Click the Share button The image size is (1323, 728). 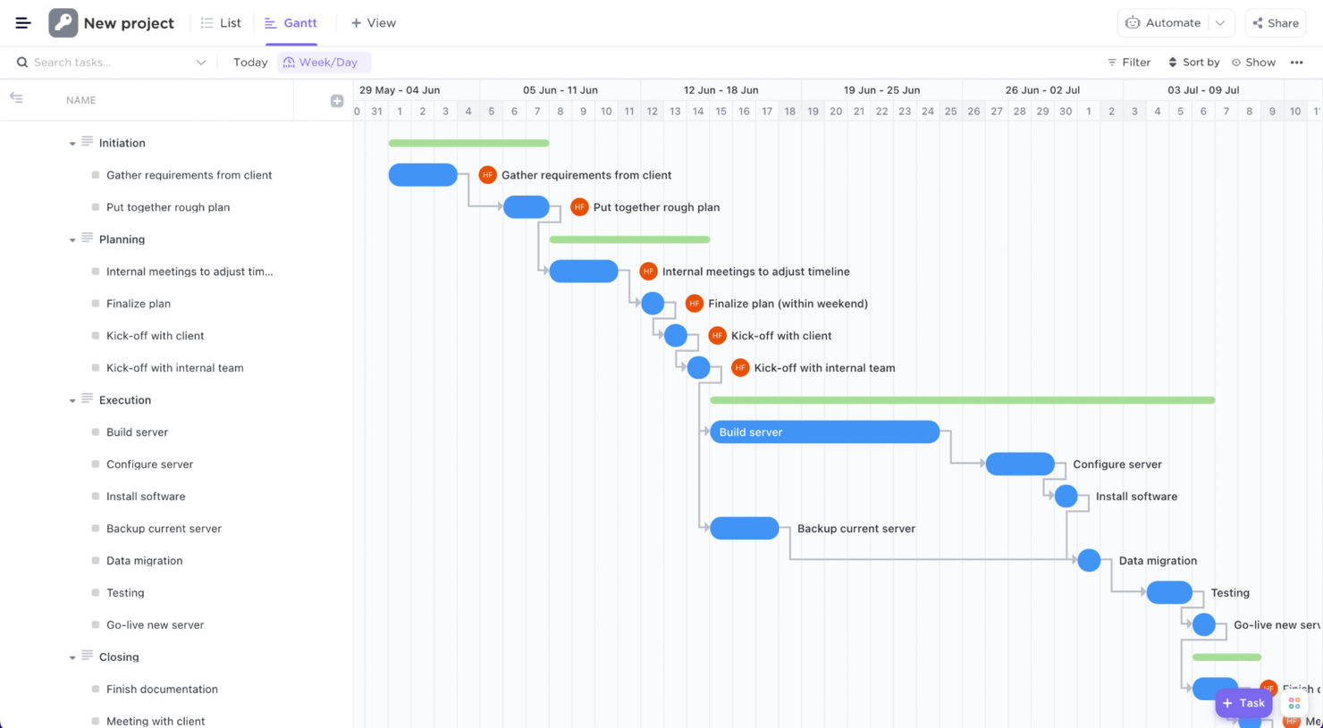(1276, 23)
